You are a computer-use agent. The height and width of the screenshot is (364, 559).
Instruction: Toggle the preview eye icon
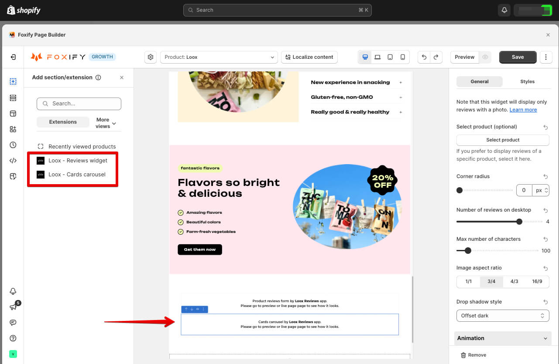(x=485, y=57)
